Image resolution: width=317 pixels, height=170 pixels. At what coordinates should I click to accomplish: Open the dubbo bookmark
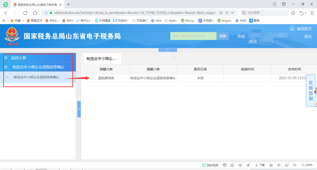pos(171,21)
